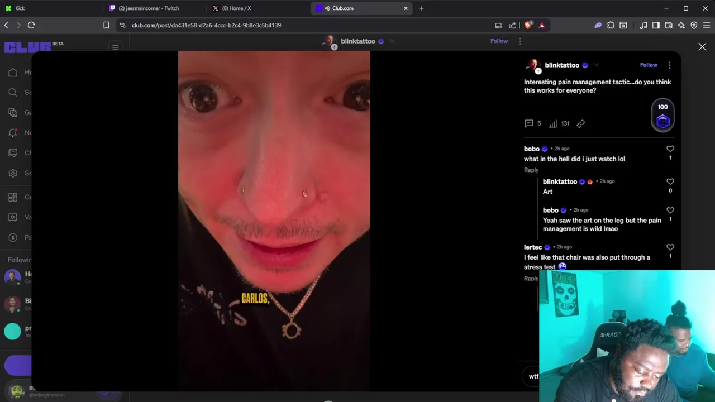The image size is (715, 402).
Task: Toggle the browser sidebar panel
Action: tap(656, 25)
